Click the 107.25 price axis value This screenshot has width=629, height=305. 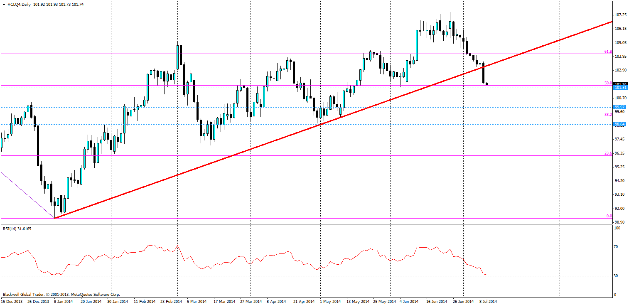pyautogui.click(x=620, y=15)
